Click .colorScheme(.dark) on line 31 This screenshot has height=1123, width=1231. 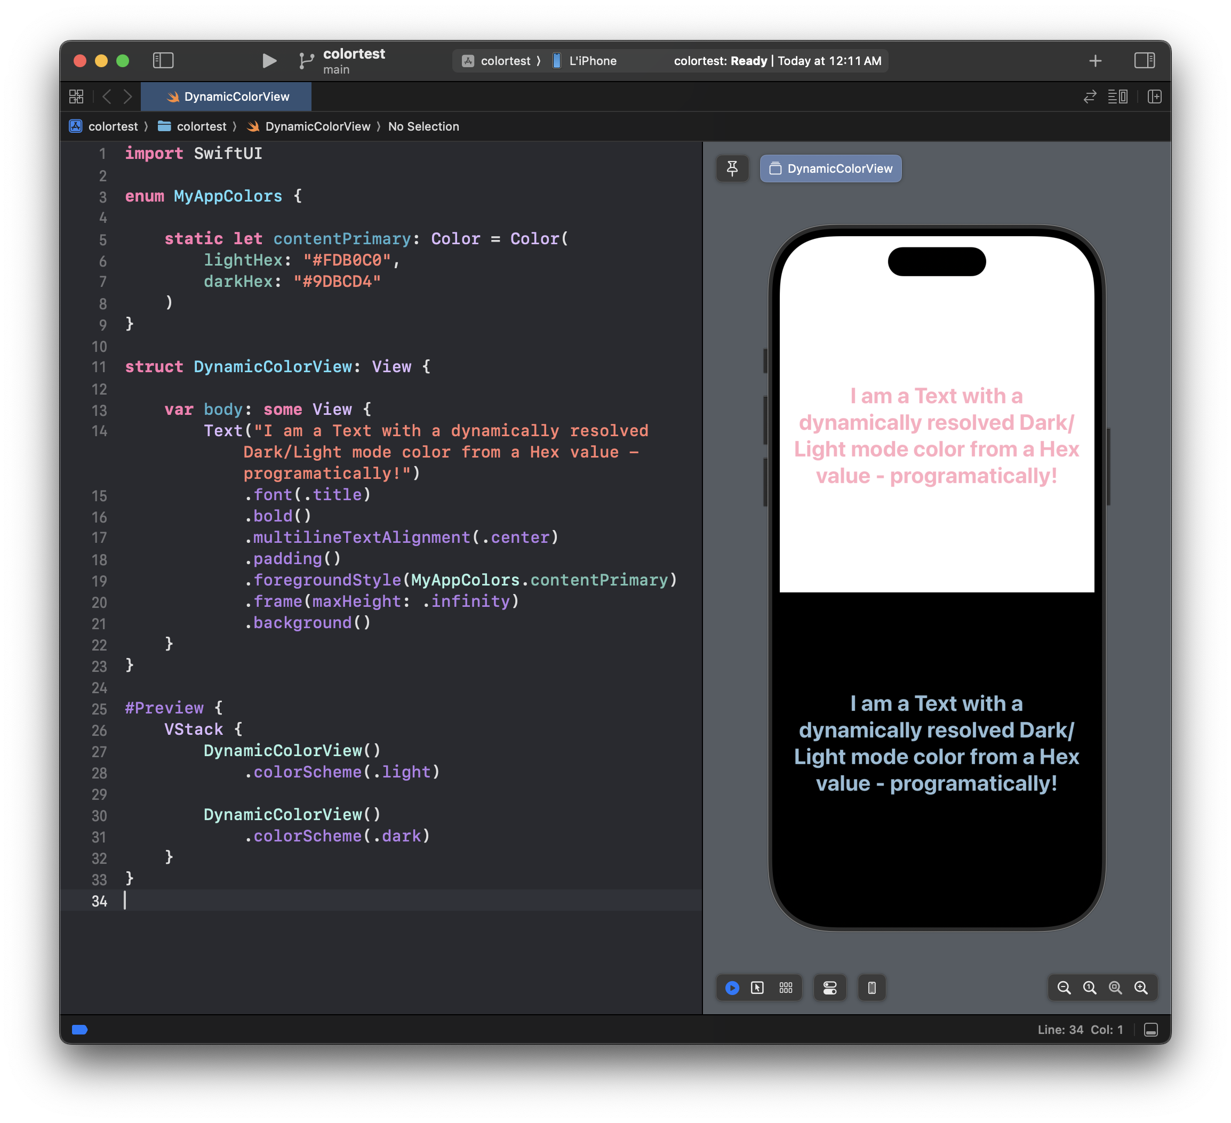(x=337, y=836)
